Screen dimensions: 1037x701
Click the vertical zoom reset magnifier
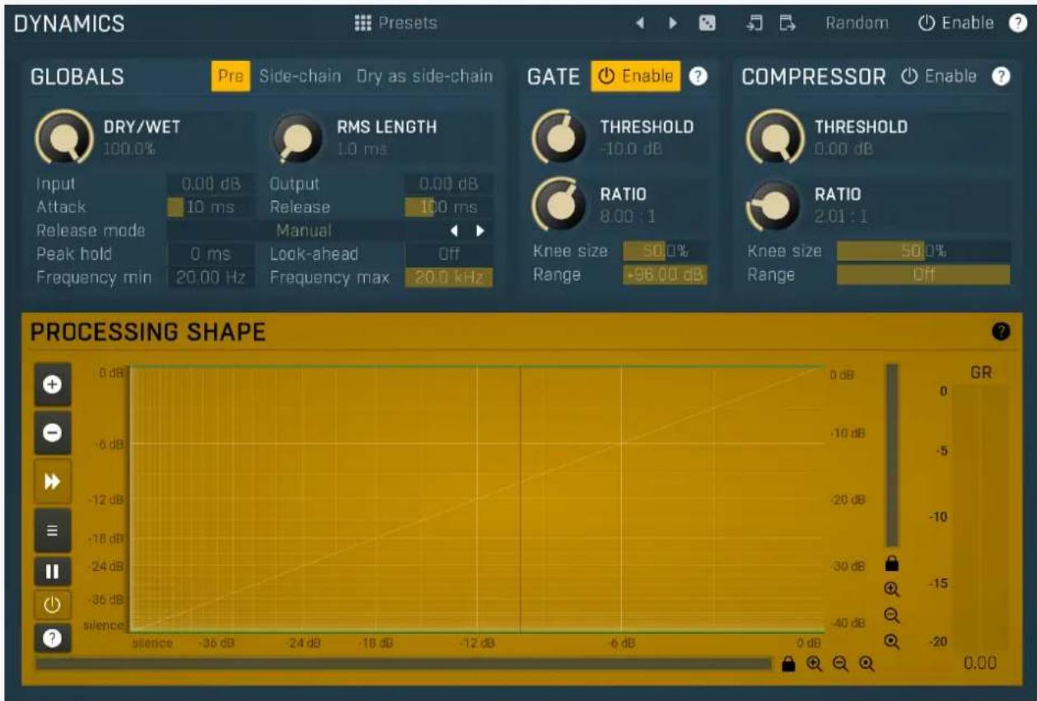890,640
